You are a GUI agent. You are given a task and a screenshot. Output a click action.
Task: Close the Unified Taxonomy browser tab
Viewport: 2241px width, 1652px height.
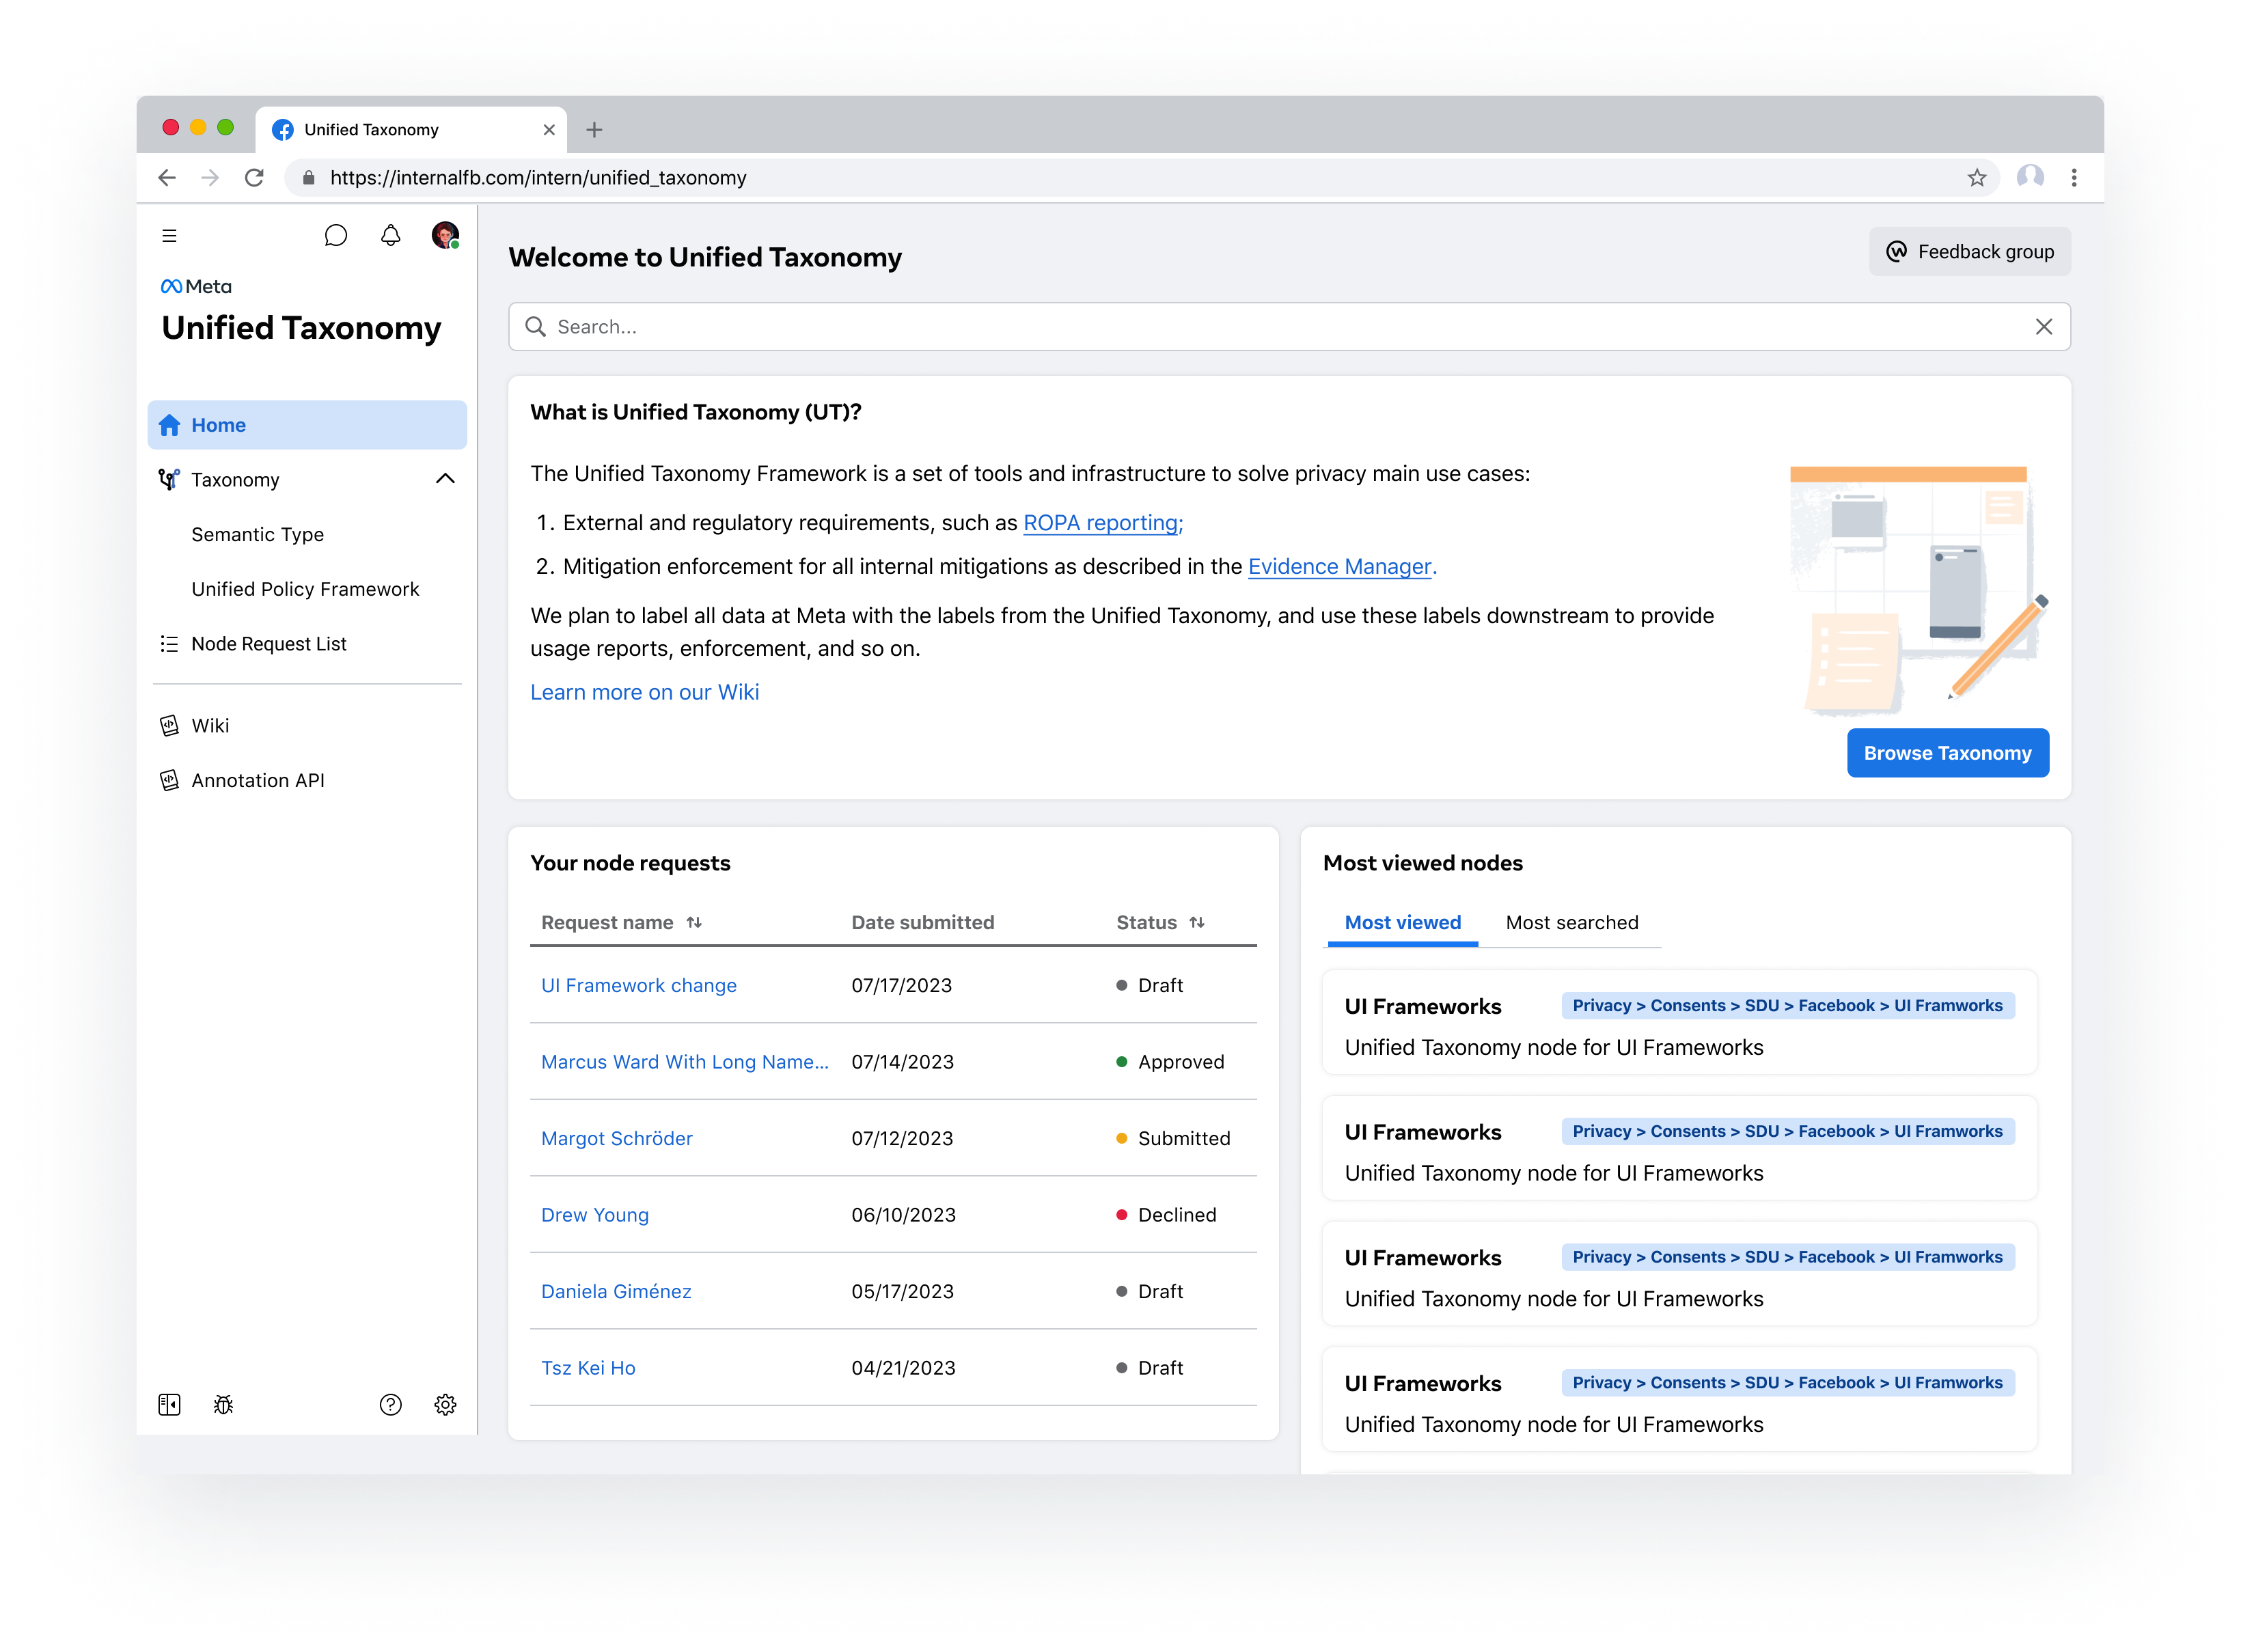(x=549, y=130)
